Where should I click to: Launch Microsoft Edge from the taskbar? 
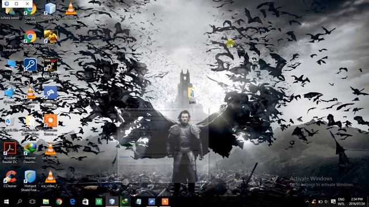pos(72,202)
